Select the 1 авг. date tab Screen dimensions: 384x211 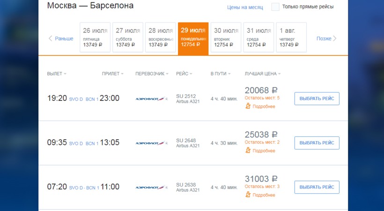click(x=291, y=38)
